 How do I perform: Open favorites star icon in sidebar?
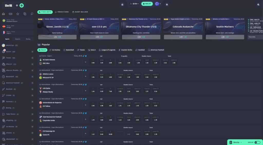(18, 14)
